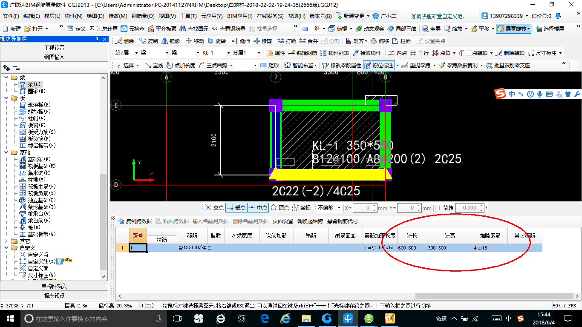The image size is (582, 327).
Task: Select the 复制 copy tool
Action: [x=149, y=41]
